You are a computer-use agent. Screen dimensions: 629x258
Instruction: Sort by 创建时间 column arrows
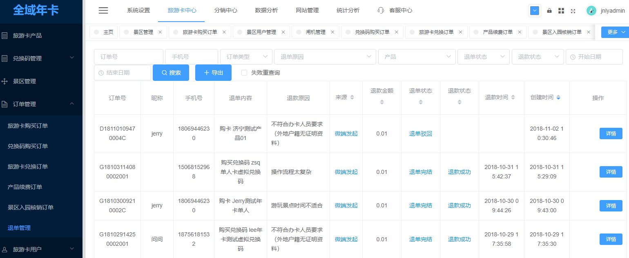[x=558, y=98]
